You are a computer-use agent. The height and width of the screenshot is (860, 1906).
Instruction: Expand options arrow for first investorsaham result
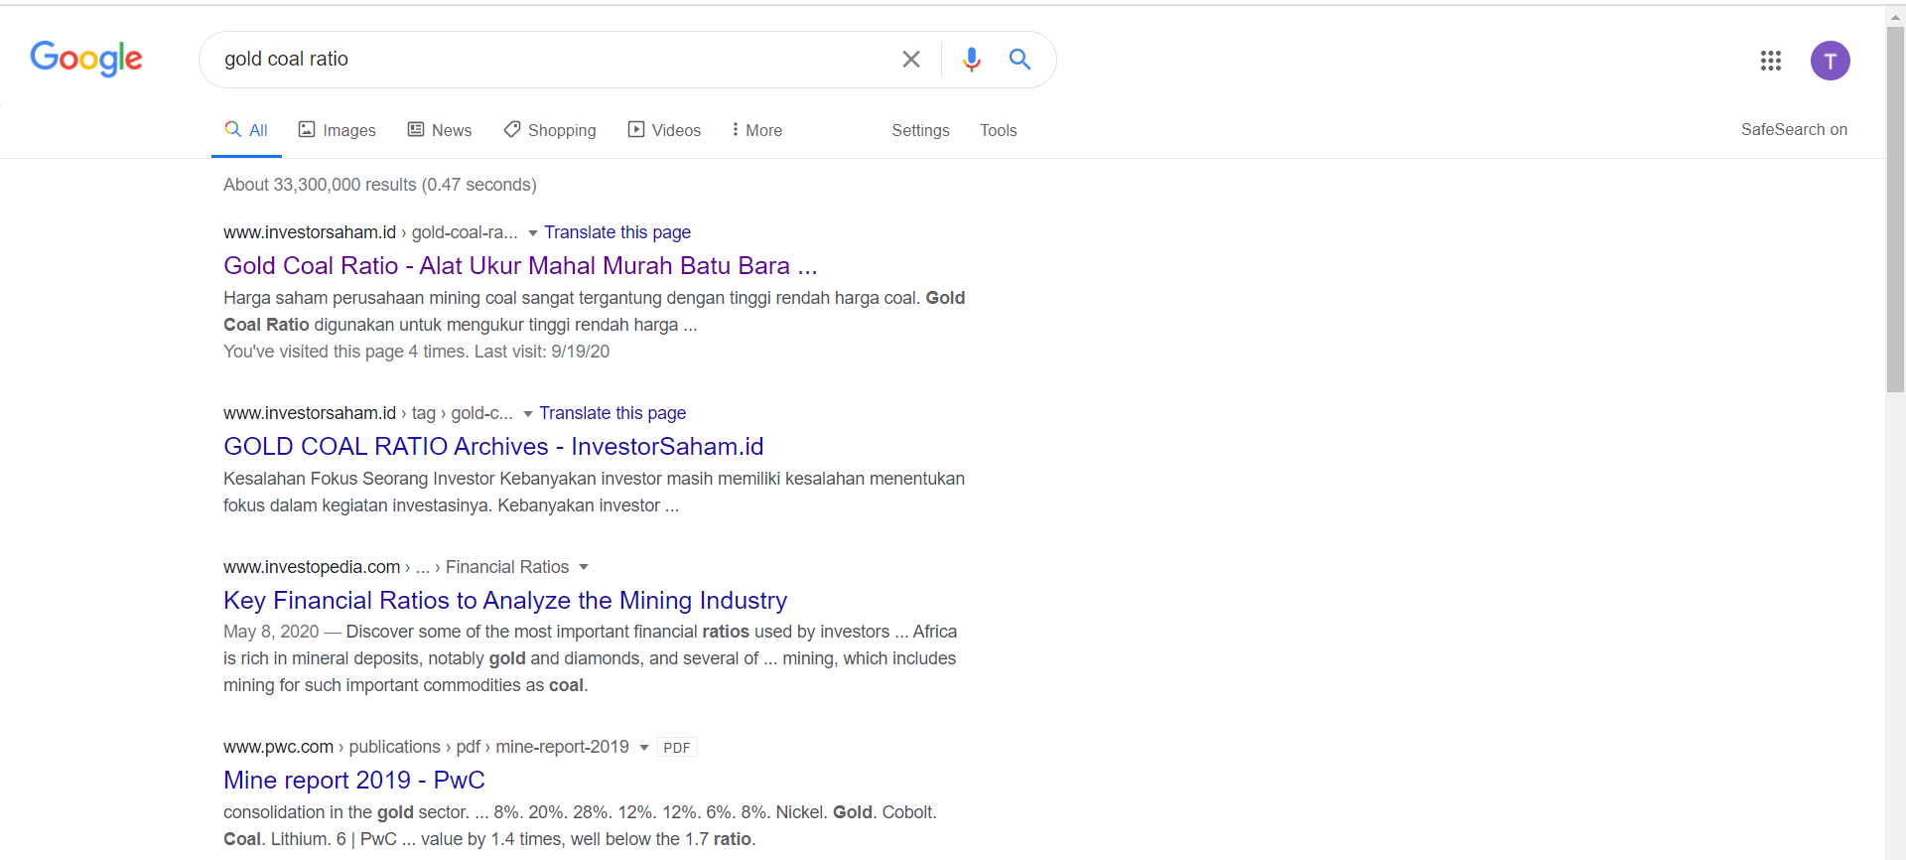(x=533, y=233)
